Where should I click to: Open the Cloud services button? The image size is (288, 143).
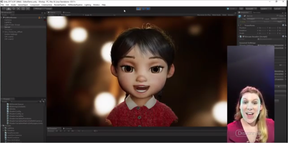[241, 9]
